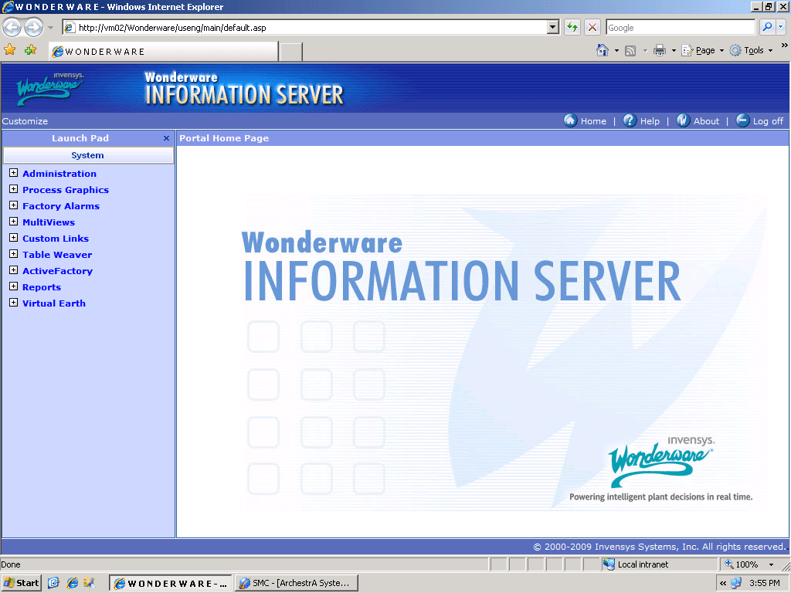Screen dimensions: 791x593
Task: Launch Internet Explorer from the quick launch icon
Action: [73, 583]
